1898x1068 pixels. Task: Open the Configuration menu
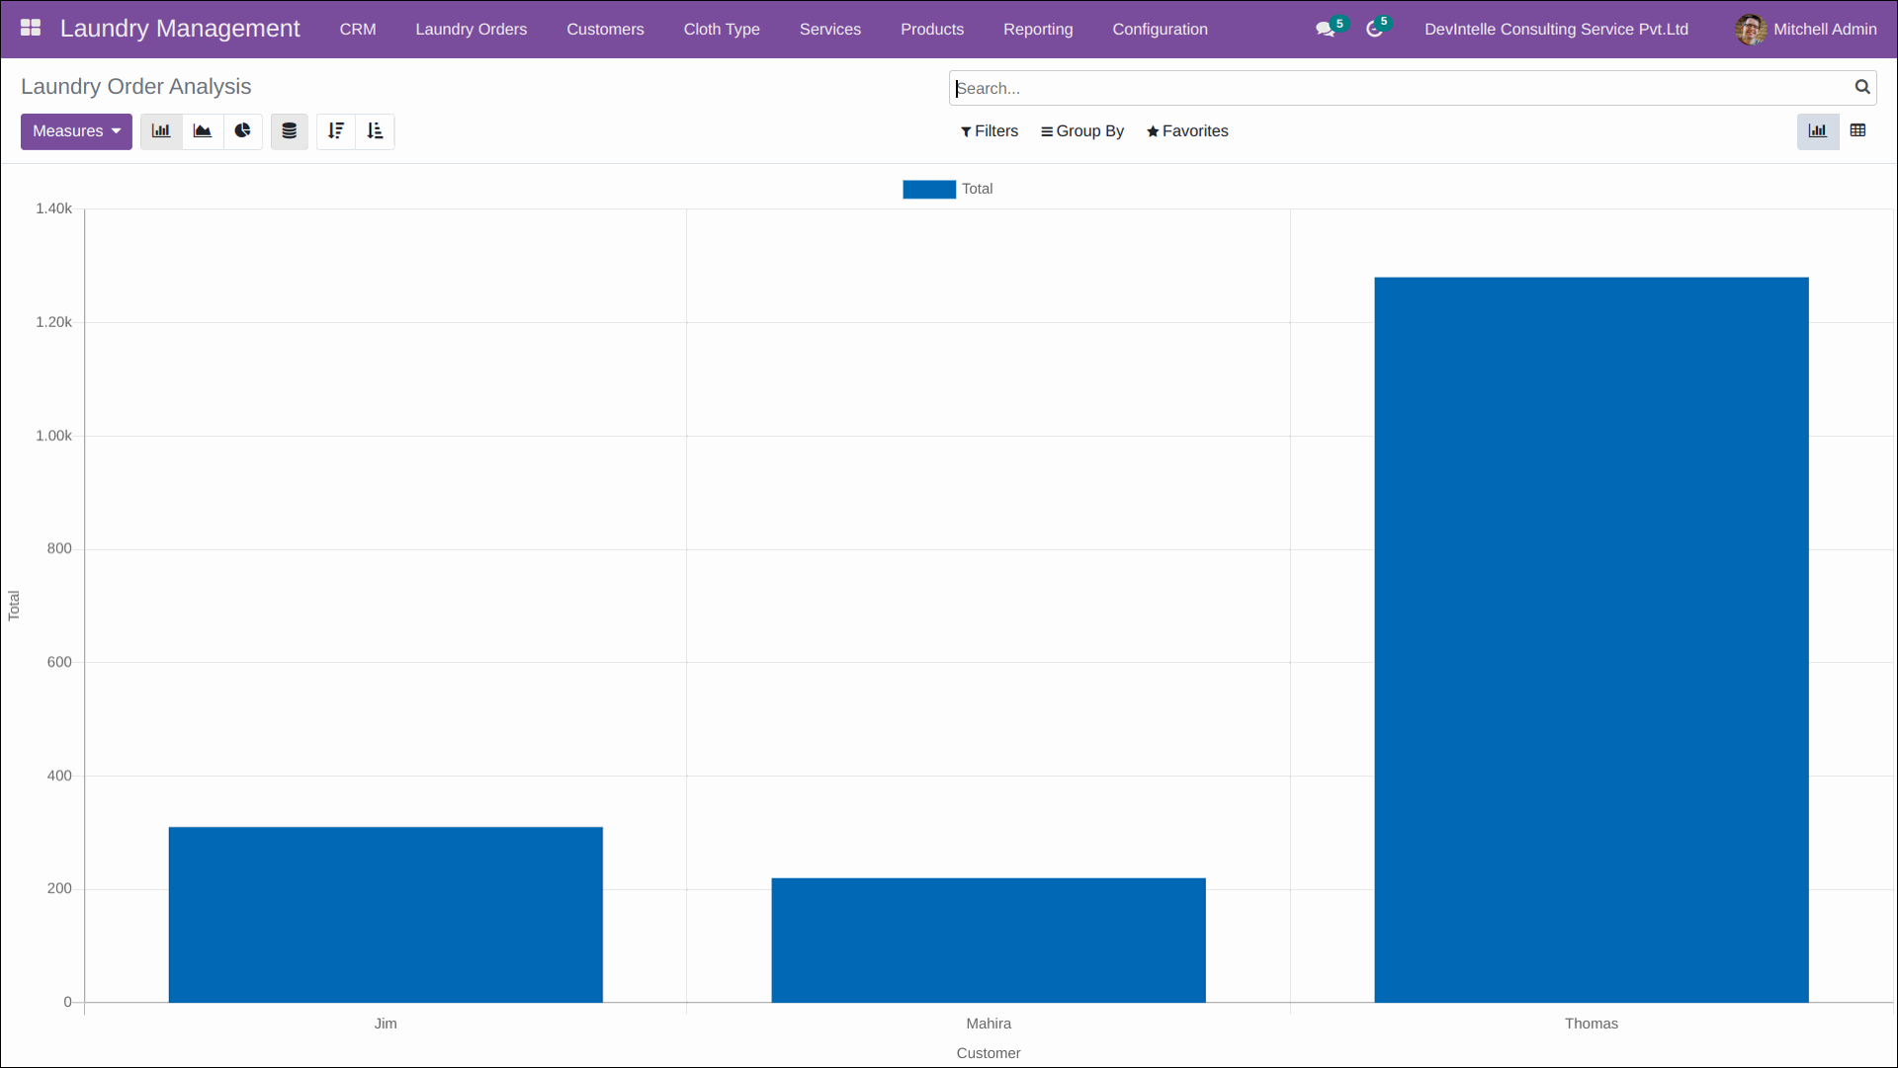[1160, 29]
